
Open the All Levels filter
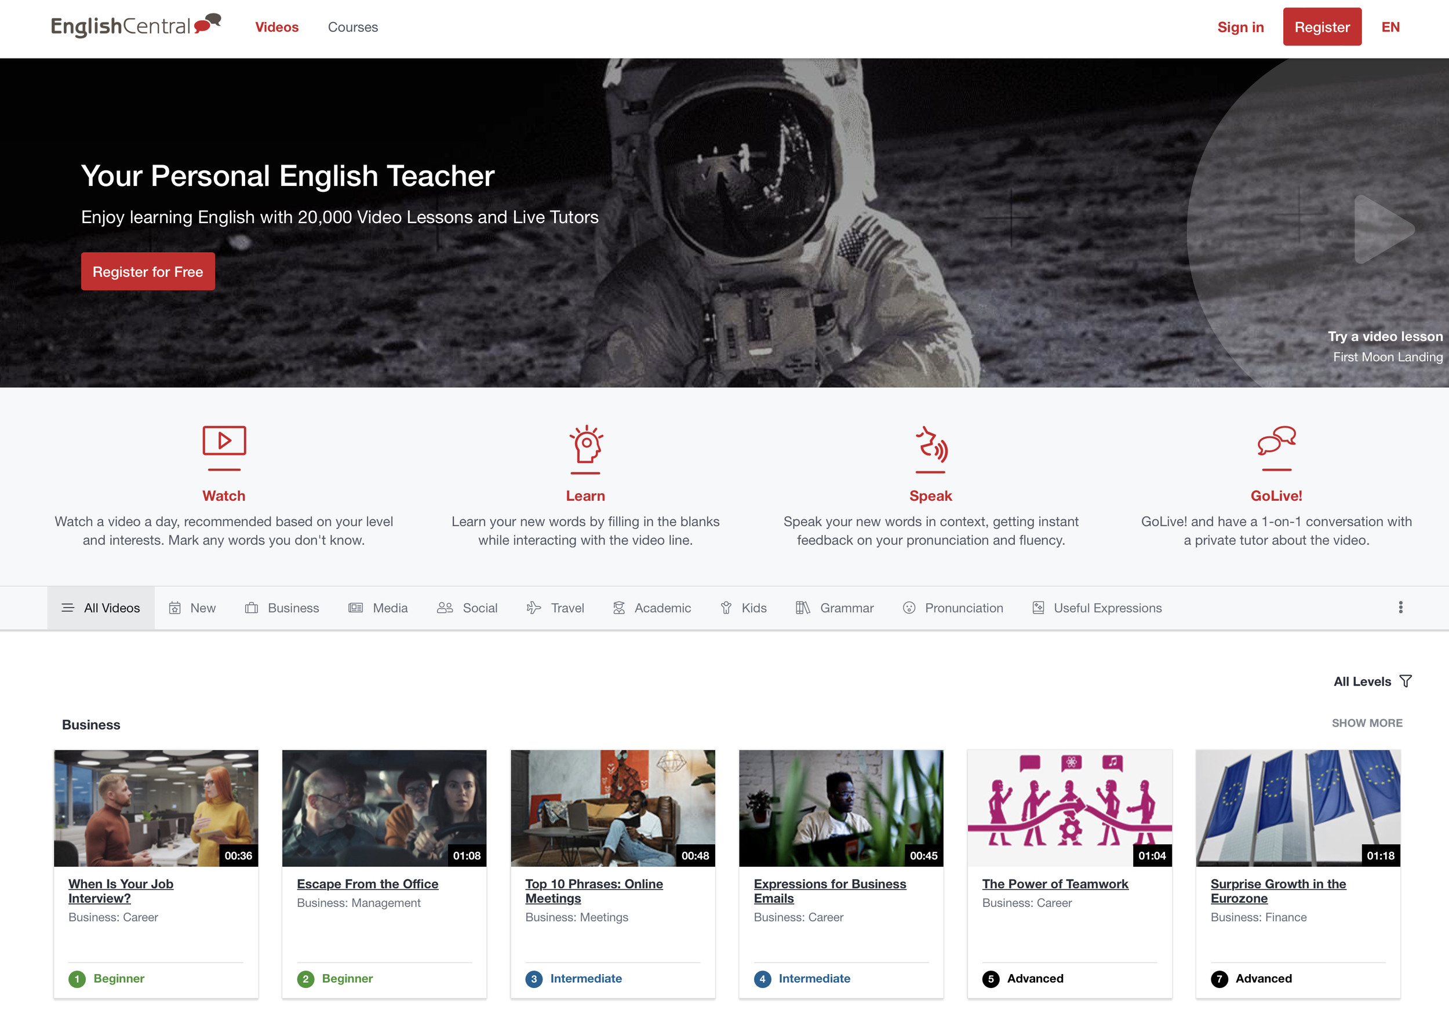click(x=1372, y=681)
